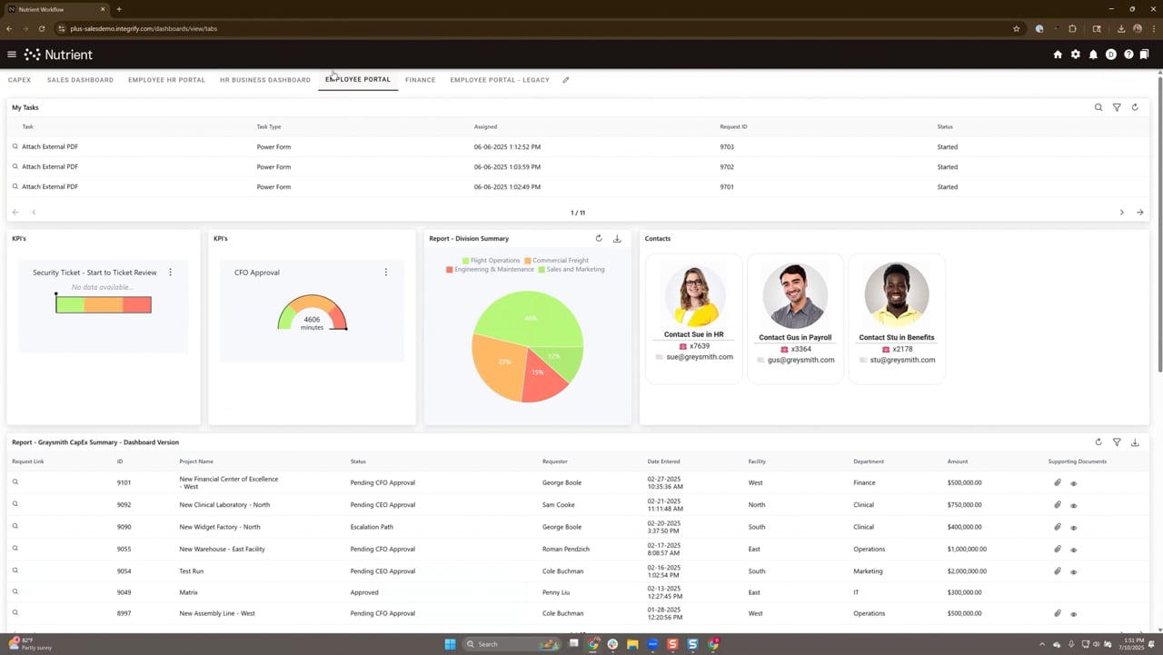Click Sue in HR contact photo
The image size is (1163, 655).
coord(695,296)
